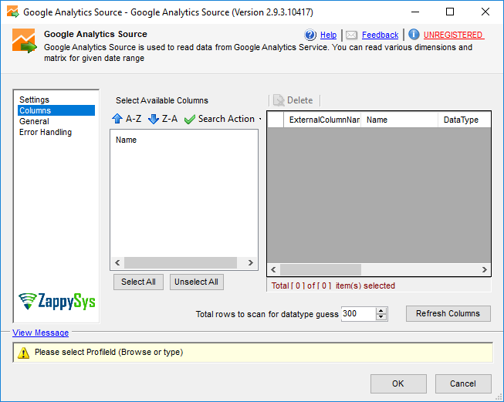Click the Cancel button
504x402 pixels.
[x=463, y=383]
